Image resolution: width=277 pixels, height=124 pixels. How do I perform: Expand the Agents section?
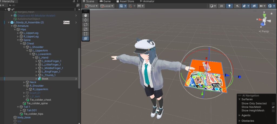239,115
